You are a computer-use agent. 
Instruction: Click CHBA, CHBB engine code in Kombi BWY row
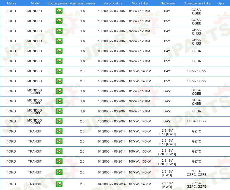(x=196, y=102)
